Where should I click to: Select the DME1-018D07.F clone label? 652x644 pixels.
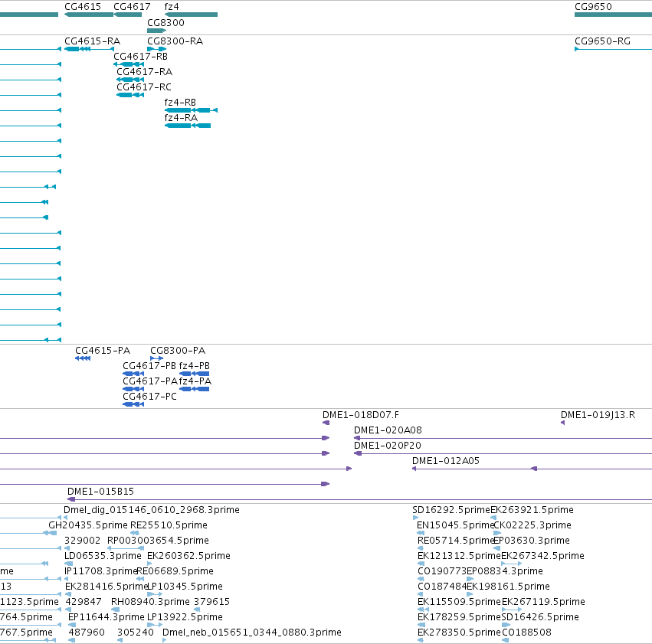click(x=361, y=415)
